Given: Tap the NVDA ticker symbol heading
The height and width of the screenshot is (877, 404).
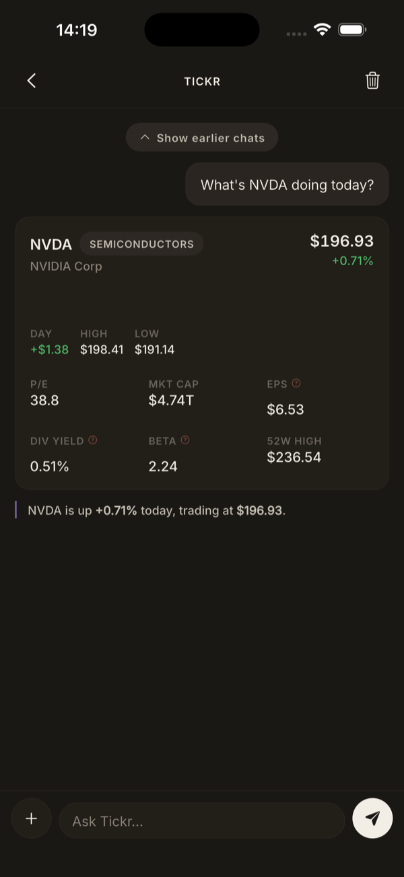Looking at the screenshot, I should [x=51, y=244].
